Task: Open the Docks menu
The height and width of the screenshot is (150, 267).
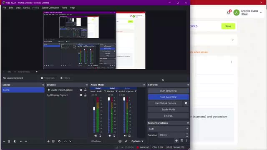Action: point(26,7)
